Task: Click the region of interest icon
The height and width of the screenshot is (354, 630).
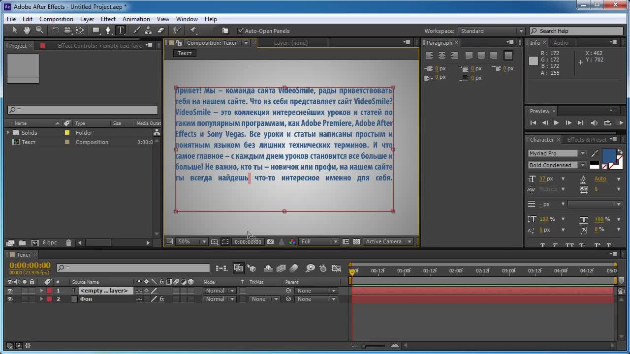Action: coord(225,241)
